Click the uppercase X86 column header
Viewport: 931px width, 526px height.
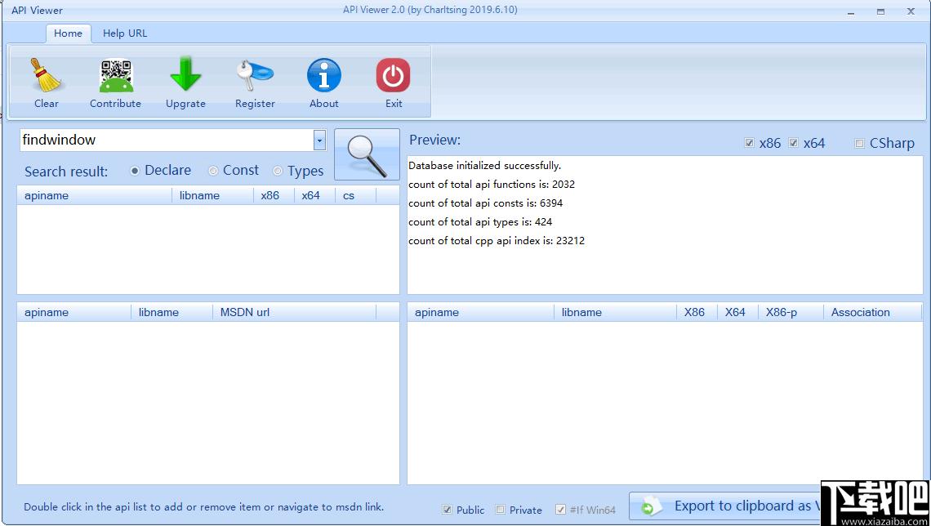pos(697,312)
